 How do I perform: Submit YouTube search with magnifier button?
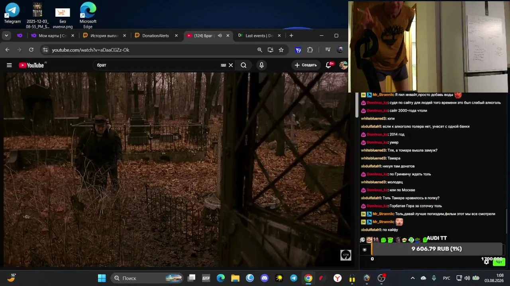click(243, 65)
